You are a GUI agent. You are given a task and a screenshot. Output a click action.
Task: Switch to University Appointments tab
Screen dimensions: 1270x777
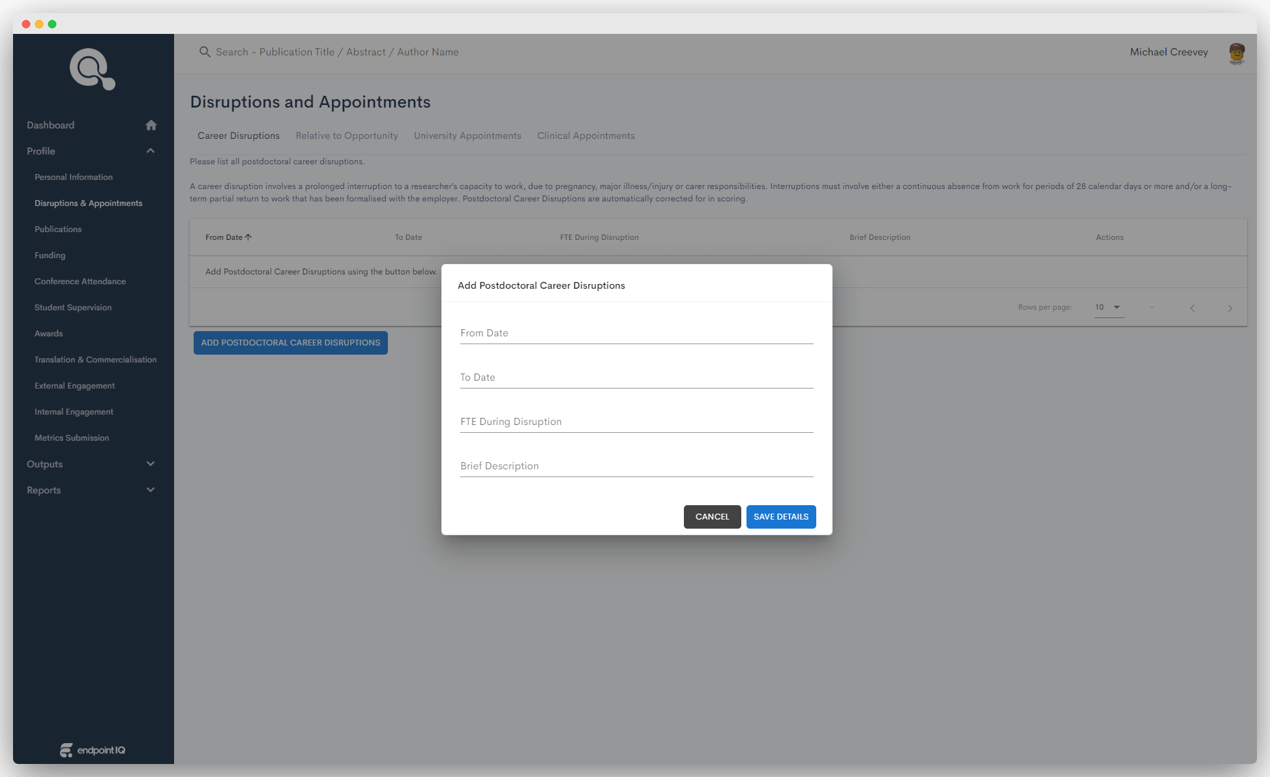tap(467, 136)
